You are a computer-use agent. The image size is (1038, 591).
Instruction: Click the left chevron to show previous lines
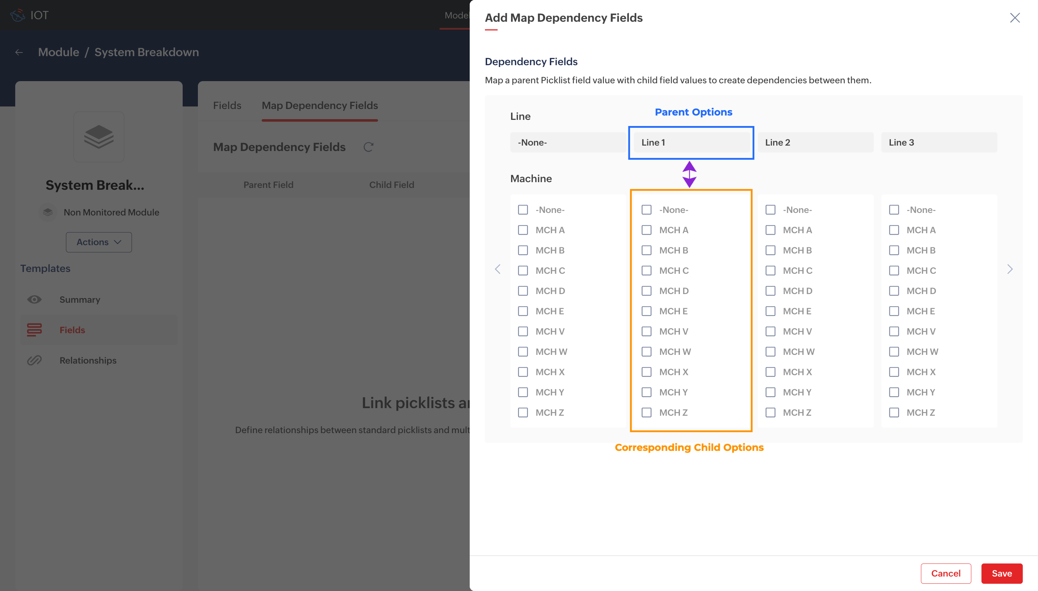(498, 269)
